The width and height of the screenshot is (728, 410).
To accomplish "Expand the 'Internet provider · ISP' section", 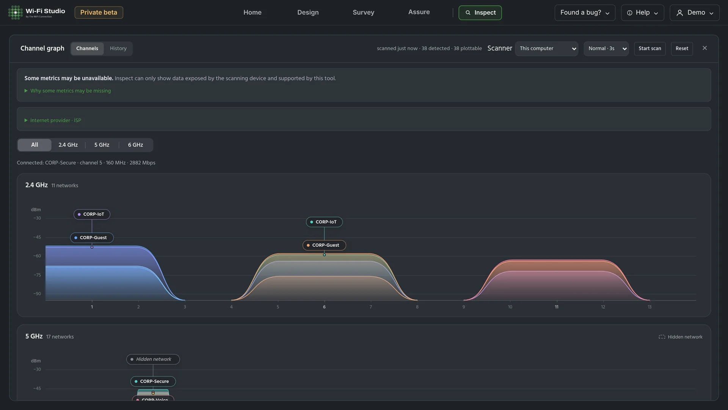I will [53, 120].
